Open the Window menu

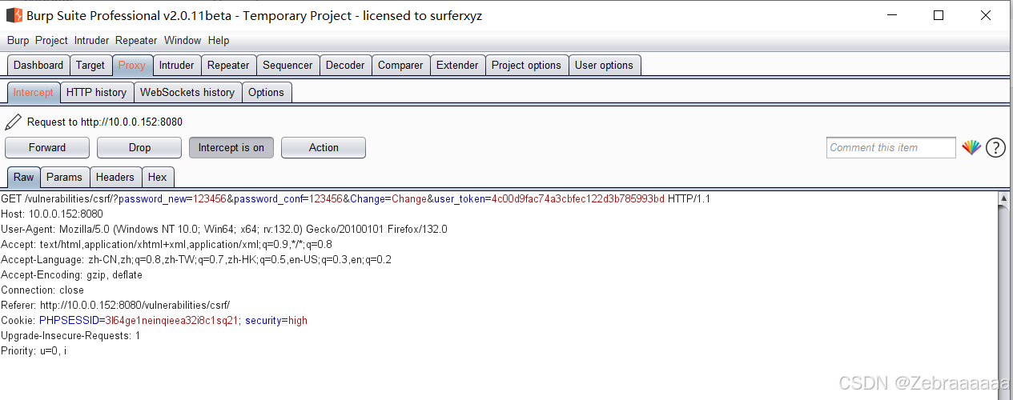point(183,40)
